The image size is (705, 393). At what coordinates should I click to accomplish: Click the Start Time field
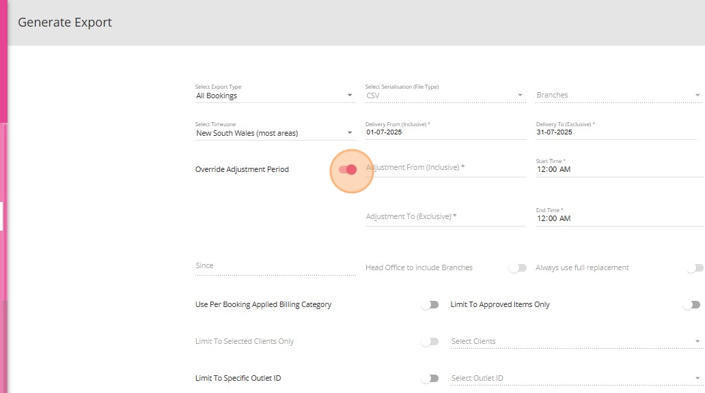[619, 169]
